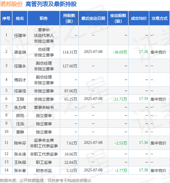Select the name 张永涛

pos(20,154)
